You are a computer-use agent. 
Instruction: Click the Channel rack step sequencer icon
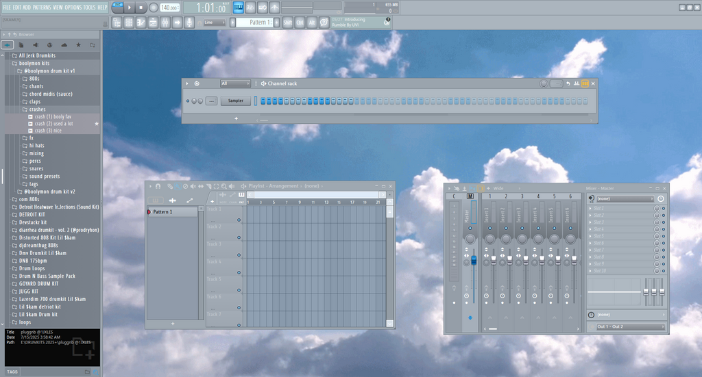[585, 83]
